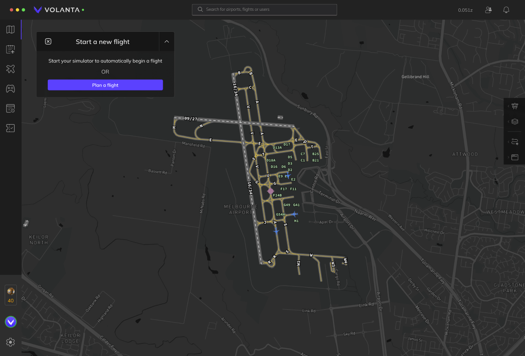The width and height of the screenshot is (525, 356).
Task: Open the aircraft fleet icon
Action: pyautogui.click(x=10, y=69)
